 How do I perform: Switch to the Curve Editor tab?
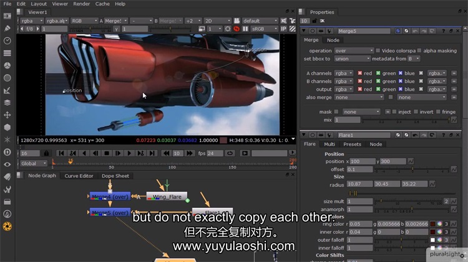coord(79,175)
